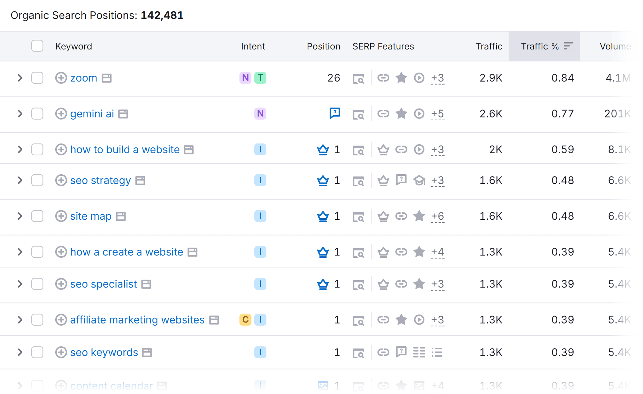Click the SERP Features column header
Screen dimensions: 643x394
383,46
